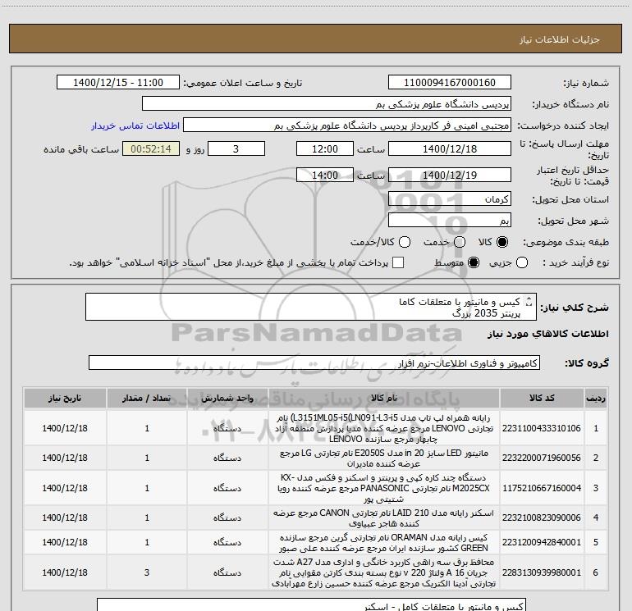Click the quantity 3 cell in row 6
The width and height of the screenshot is (632, 611).
point(147,572)
